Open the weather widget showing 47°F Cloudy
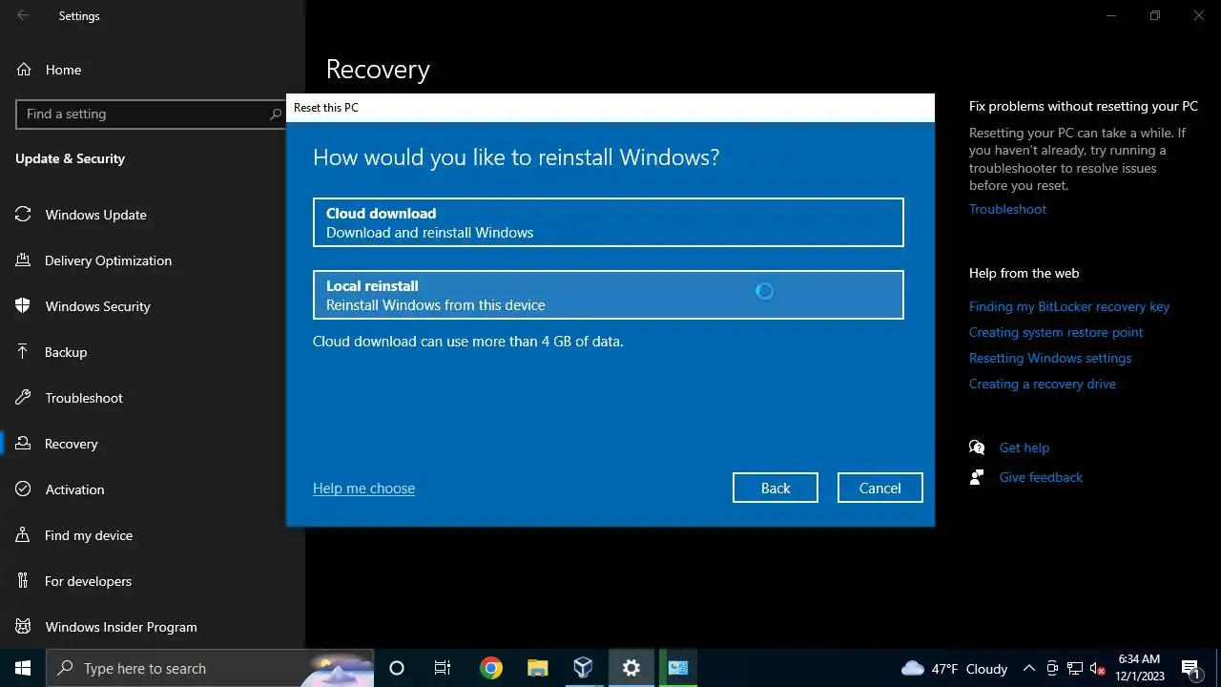Viewport: 1221px width, 687px height. pyautogui.click(x=954, y=668)
